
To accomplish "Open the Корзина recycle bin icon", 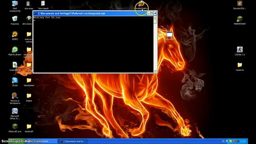I will [x=15, y=18].
